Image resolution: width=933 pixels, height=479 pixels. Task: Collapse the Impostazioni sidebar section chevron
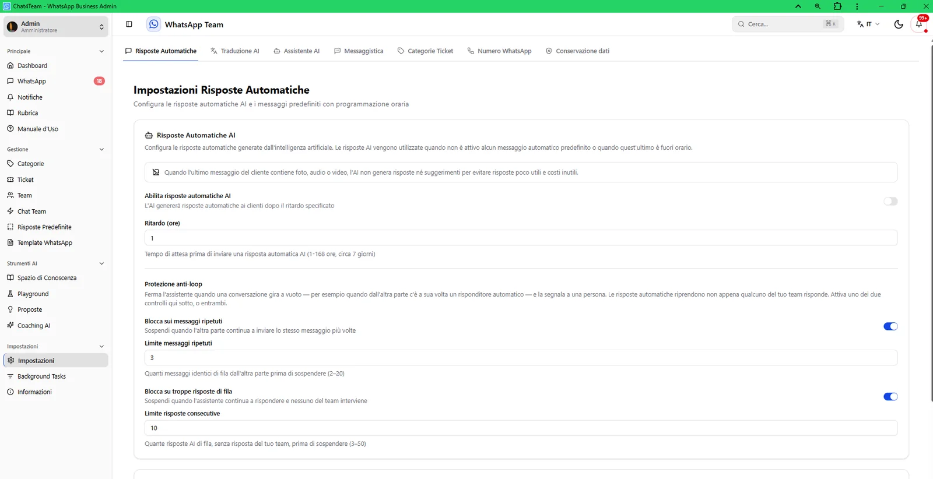[x=101, y=346]
